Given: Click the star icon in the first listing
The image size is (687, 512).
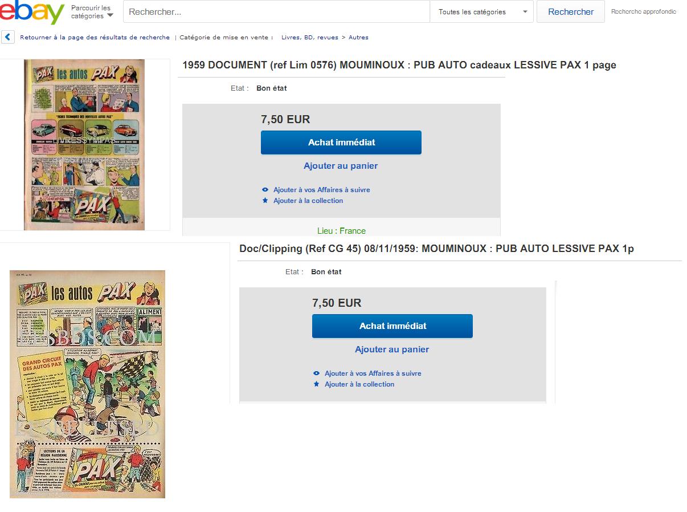Looking at the screenshot, I should click(265, 201).
